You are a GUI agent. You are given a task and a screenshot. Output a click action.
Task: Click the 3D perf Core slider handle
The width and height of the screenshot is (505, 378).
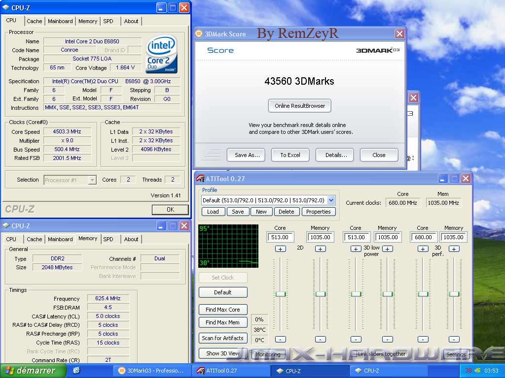(x=423, y=294)
